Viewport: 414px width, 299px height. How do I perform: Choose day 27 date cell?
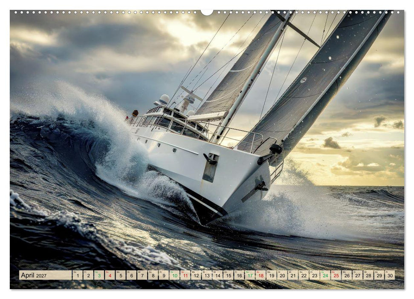point(358,275)
